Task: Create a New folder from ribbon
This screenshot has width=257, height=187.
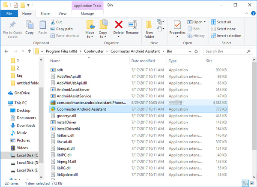Action: pos(149,29)
